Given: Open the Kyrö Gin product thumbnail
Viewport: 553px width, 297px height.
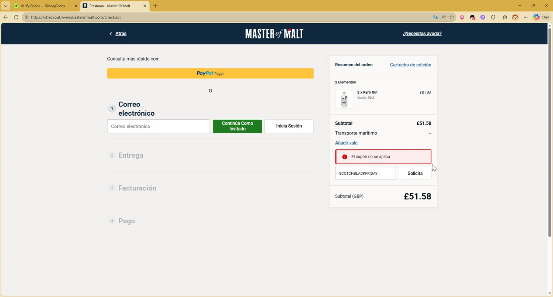Looking at the screenshot, I should [344, 99].
